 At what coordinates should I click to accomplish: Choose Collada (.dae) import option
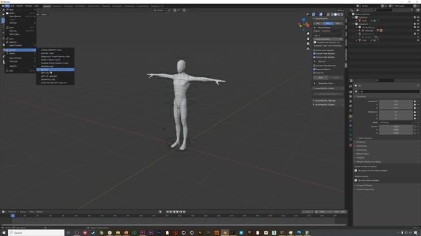[55, 50]
